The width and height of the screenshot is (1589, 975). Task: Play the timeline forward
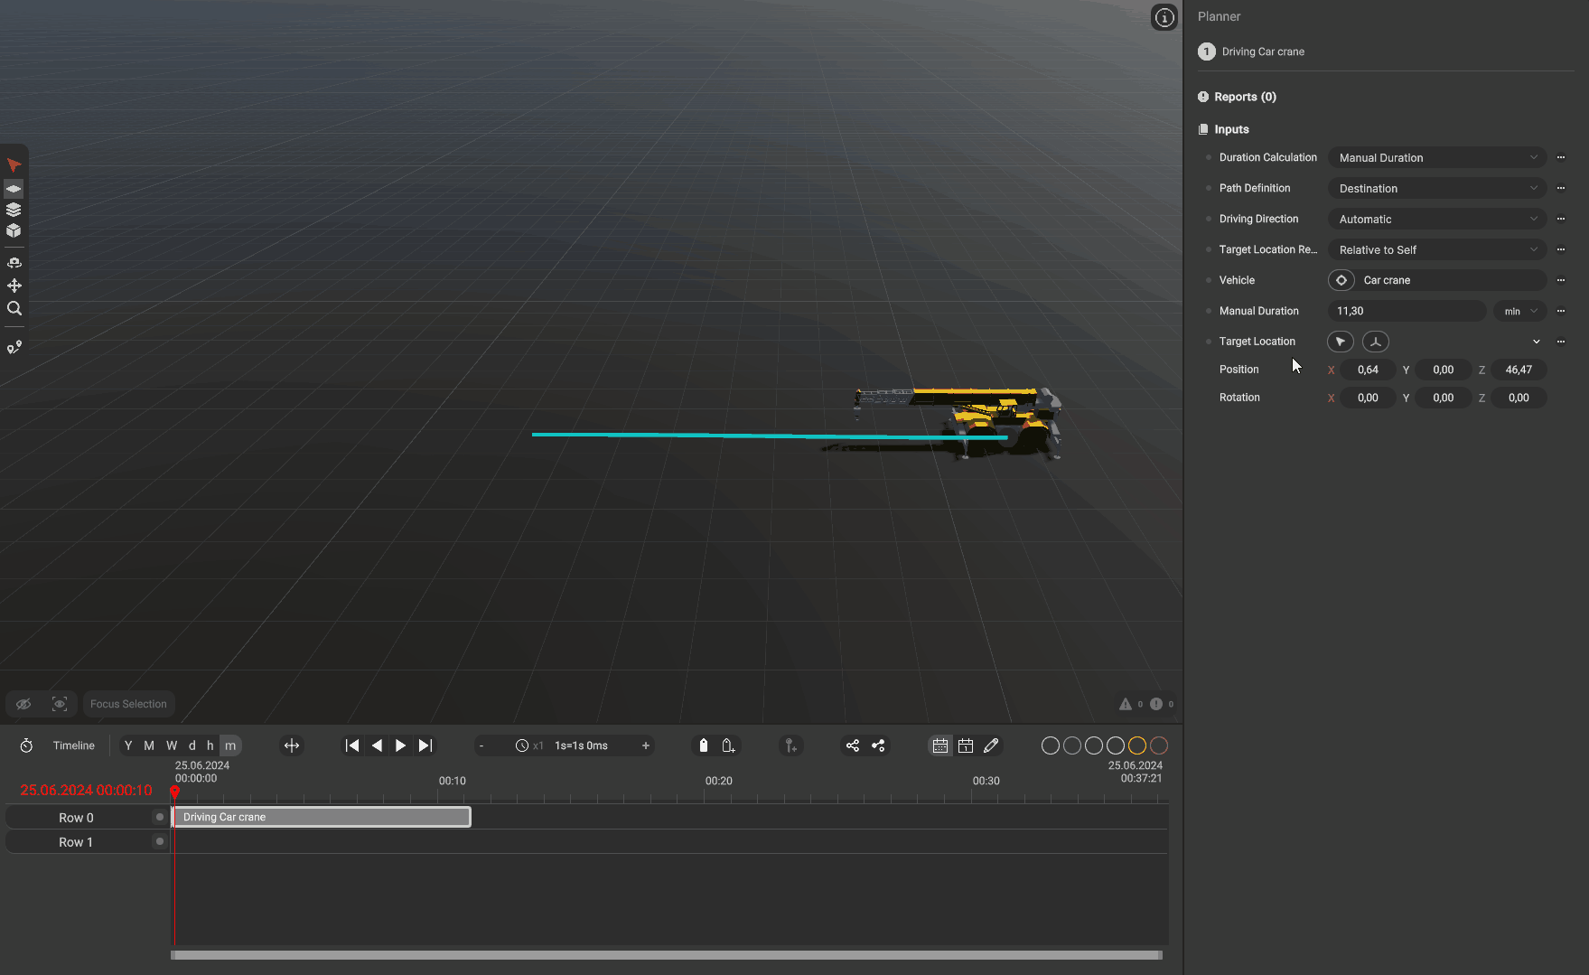tap(400, 745)
